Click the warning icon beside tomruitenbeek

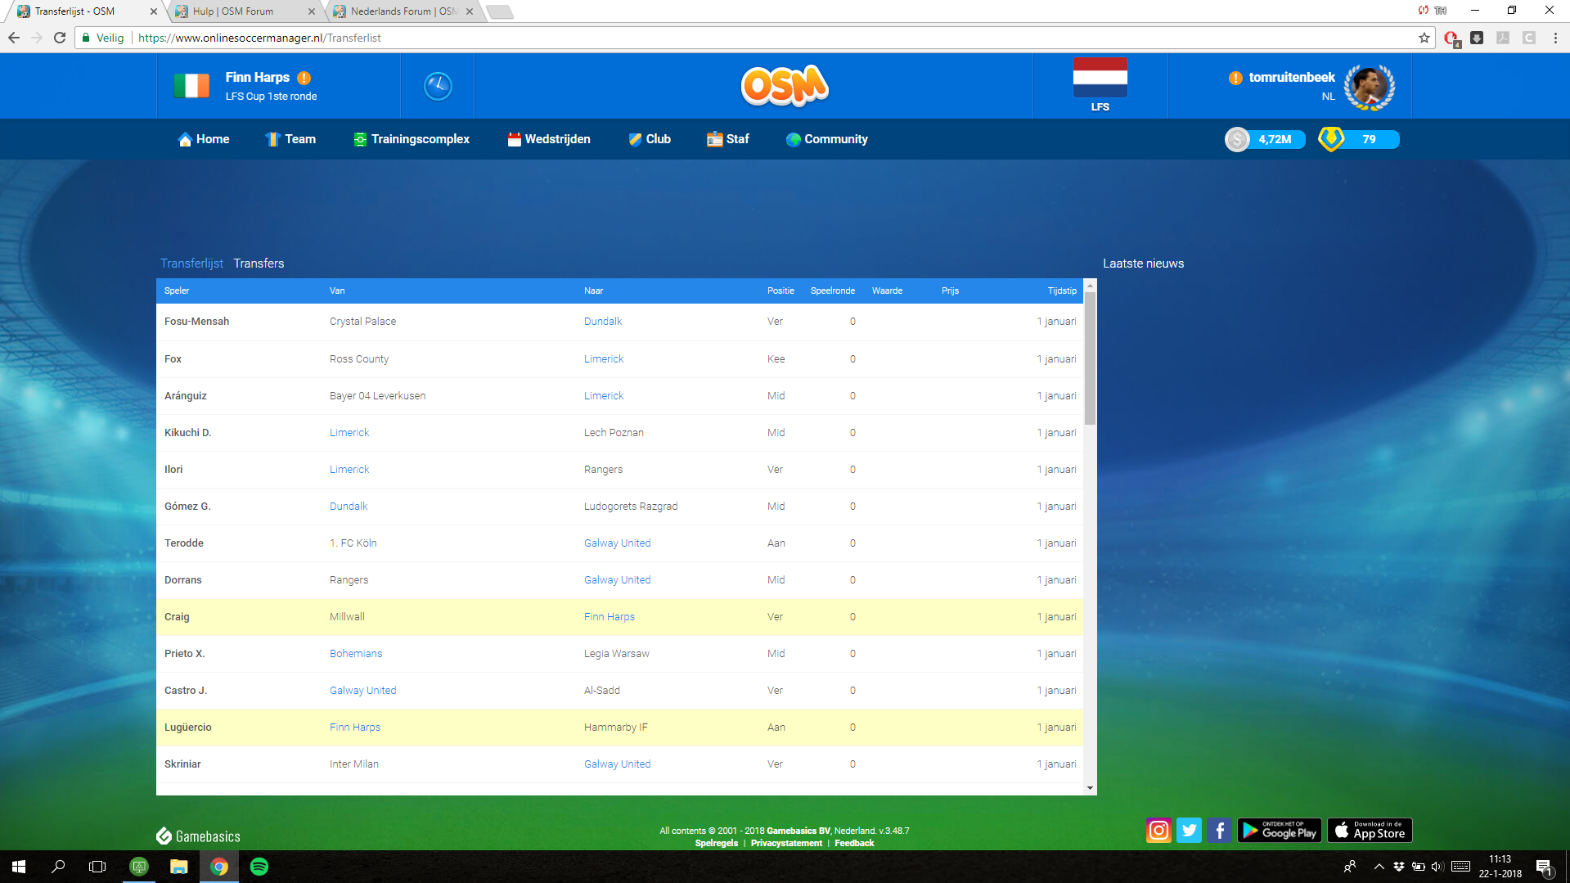1235,78
